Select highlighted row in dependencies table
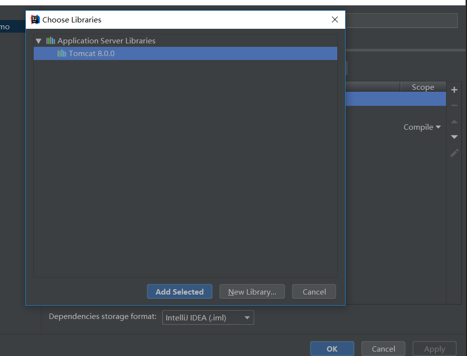467x356 pixels. point(395,99)
